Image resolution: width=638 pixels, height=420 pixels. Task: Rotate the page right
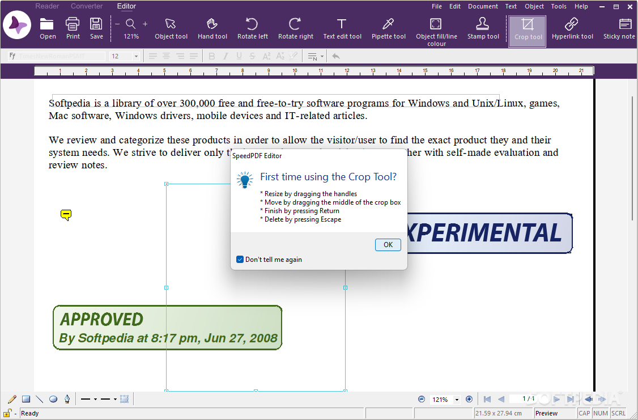(295, 28)
